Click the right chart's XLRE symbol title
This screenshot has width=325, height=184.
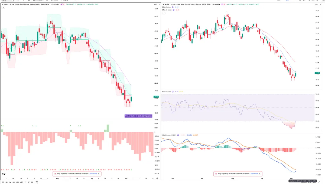click(193, 5)
